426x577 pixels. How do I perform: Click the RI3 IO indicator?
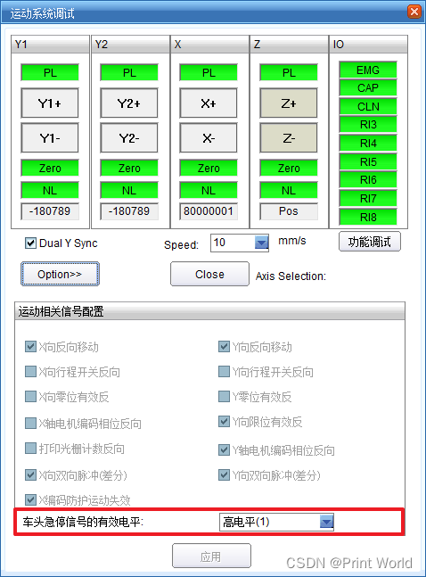click(368, 125)
